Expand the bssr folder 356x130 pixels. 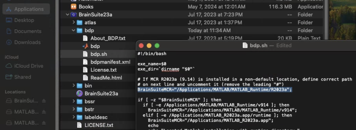pos(74,102)
